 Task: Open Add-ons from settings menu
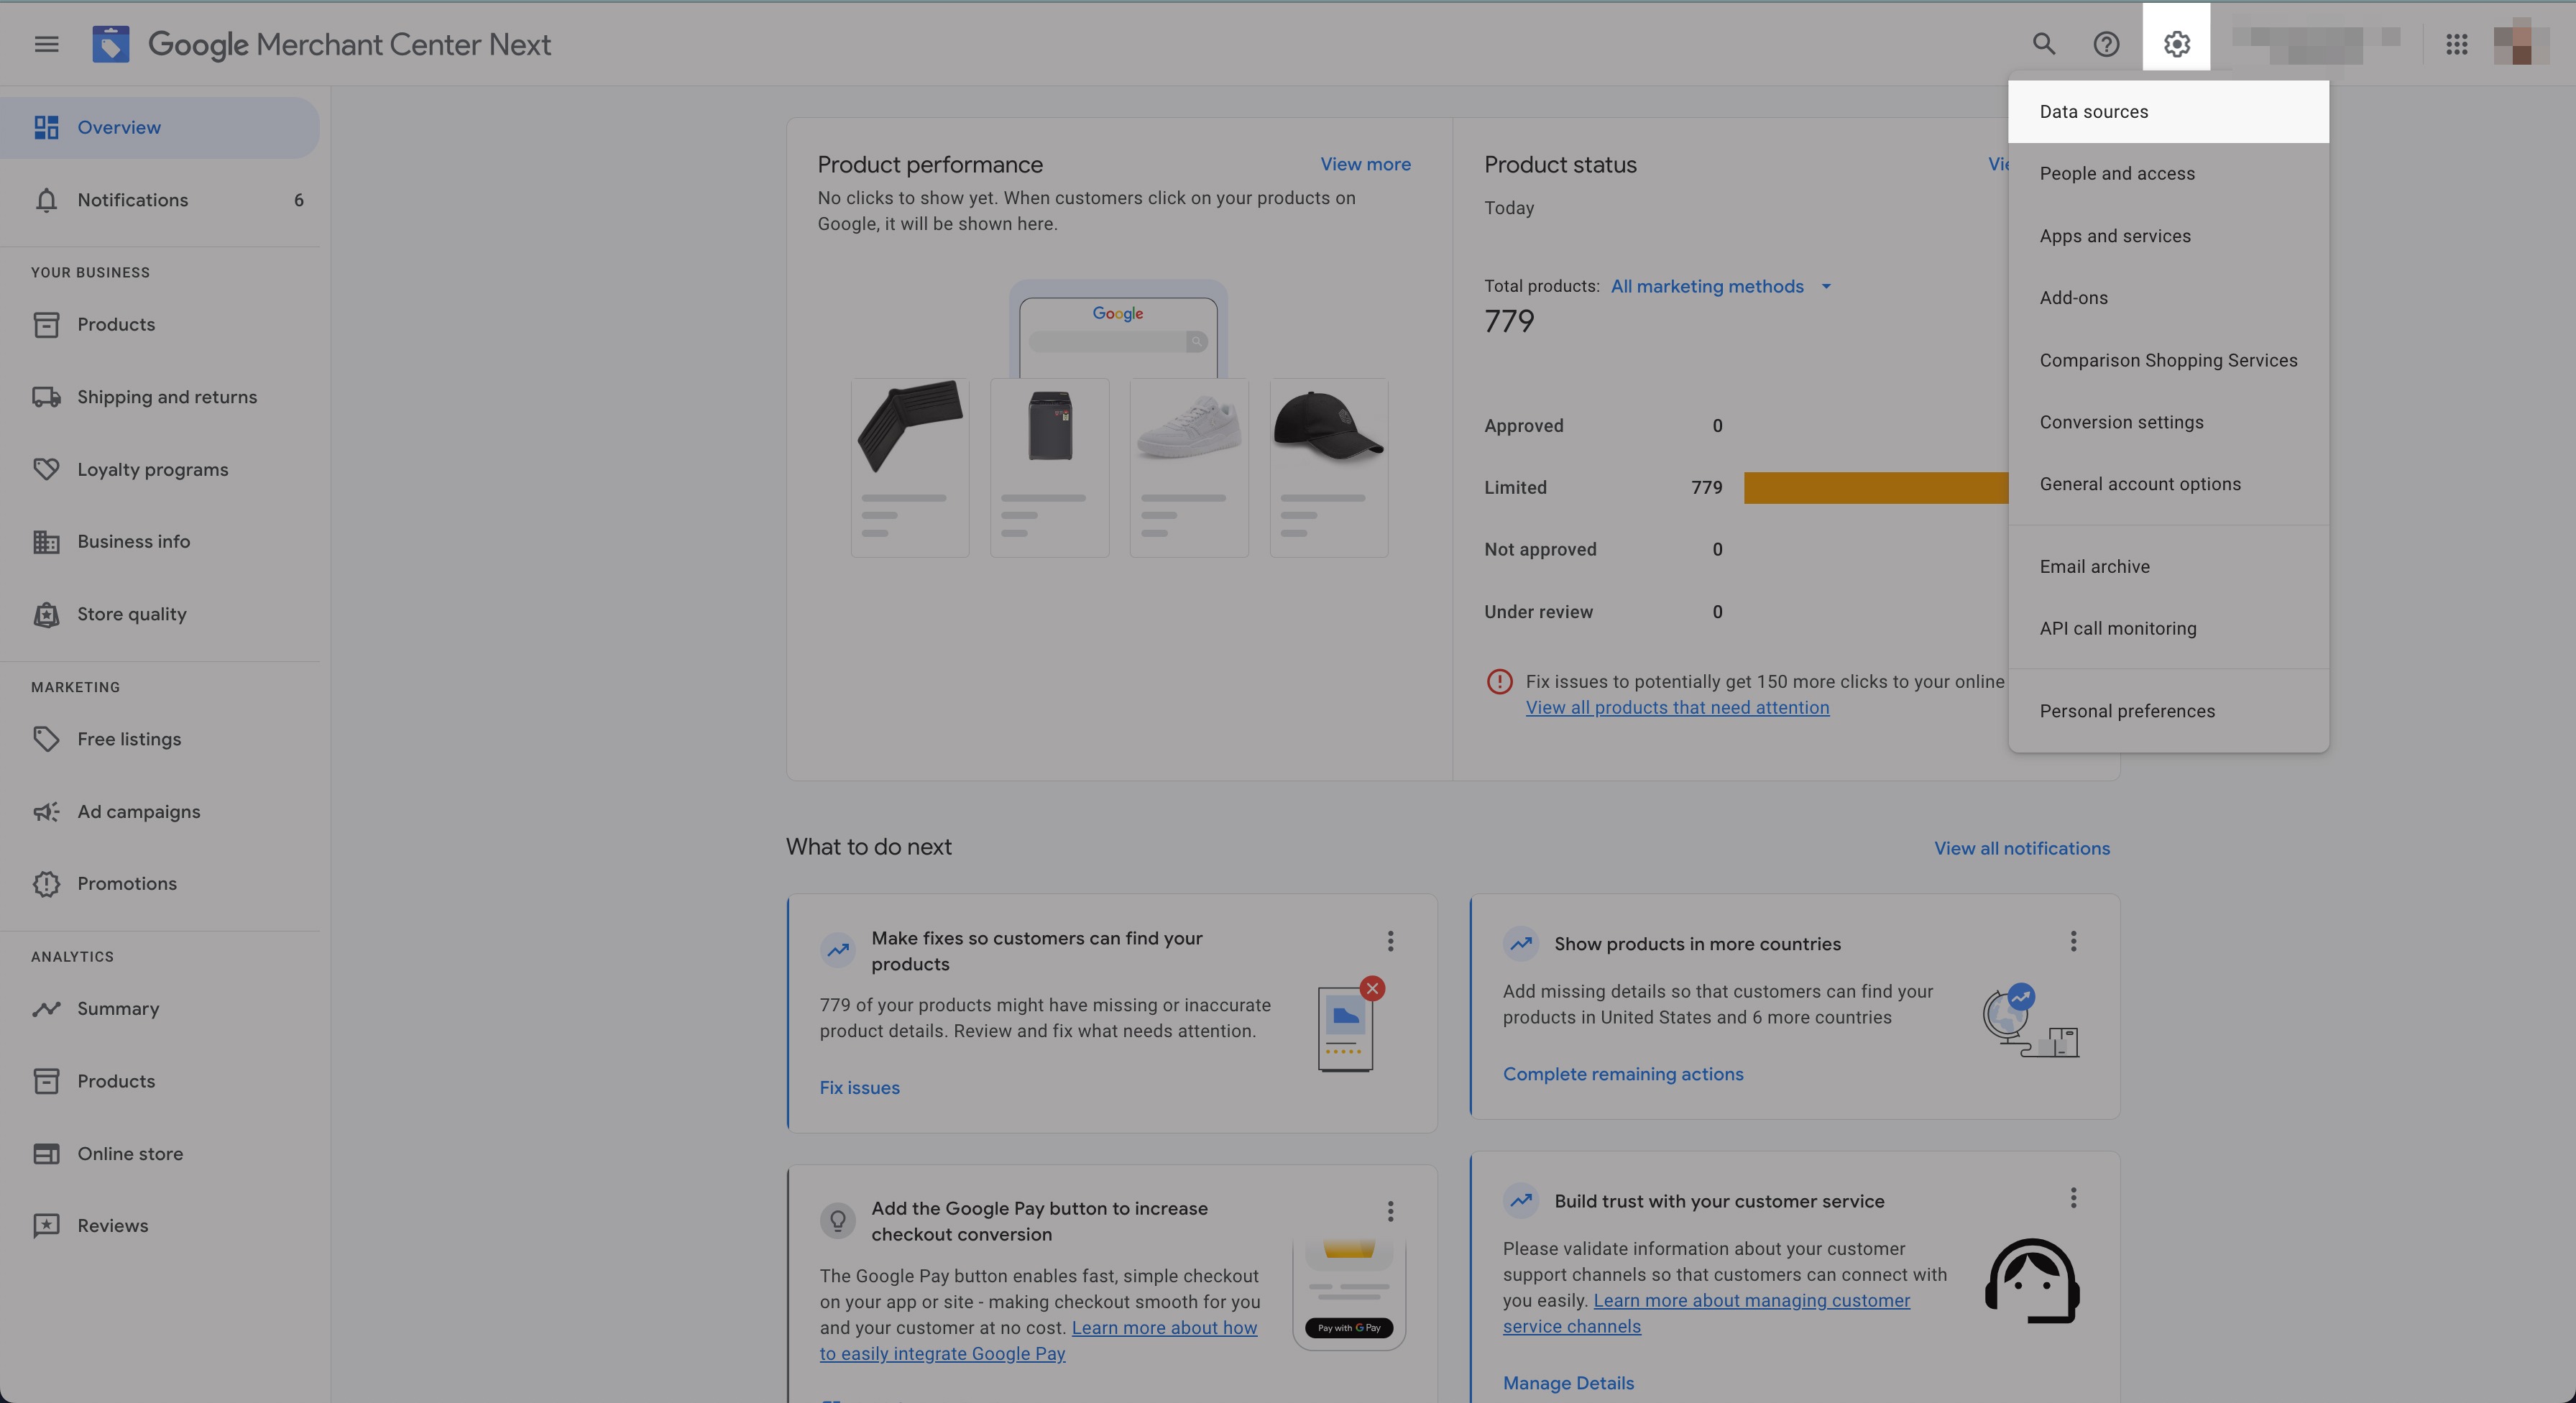pos(2168,298)
